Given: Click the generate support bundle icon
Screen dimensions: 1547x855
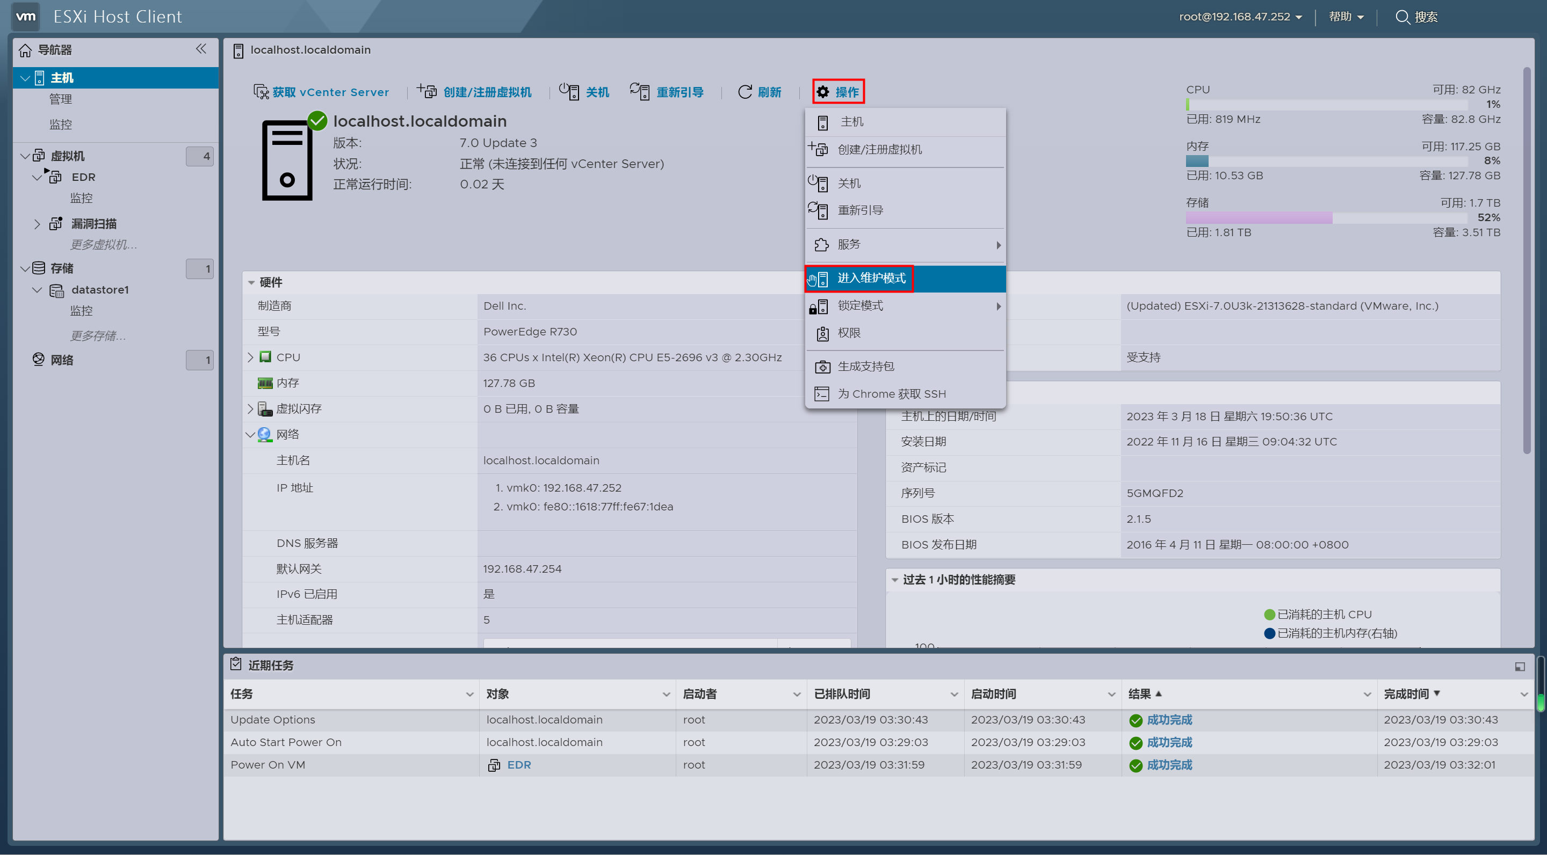Looking at the screenshot, I should pos(822,367).
